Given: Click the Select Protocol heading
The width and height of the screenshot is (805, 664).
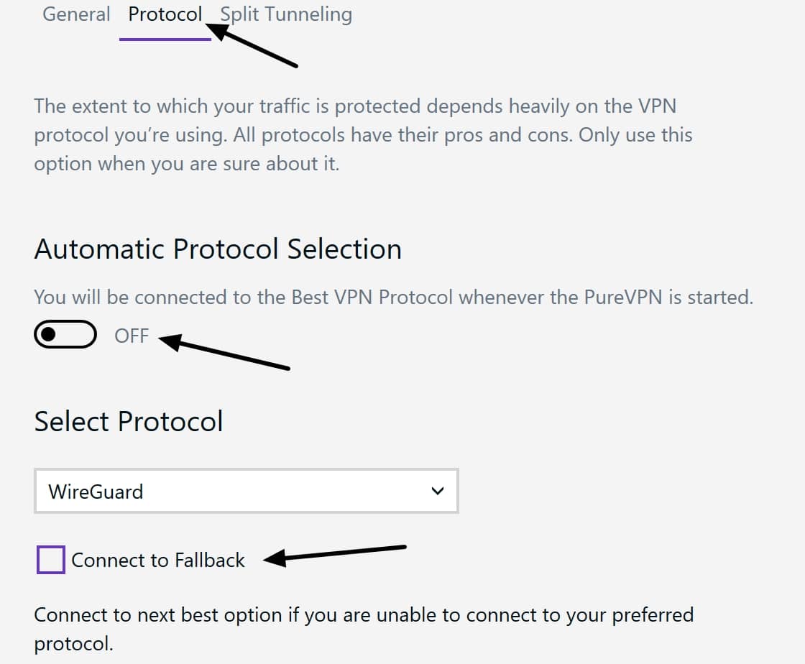Looking at the screenshot, I should coord(129,421).
